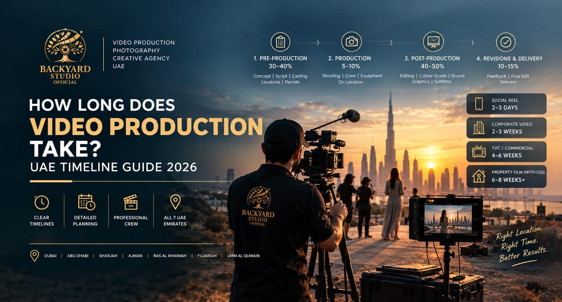Viewport: 562px width, 302px height.
Task: Select the Corporate Video 2–3 Weeks card
Action: pos(506,128)
